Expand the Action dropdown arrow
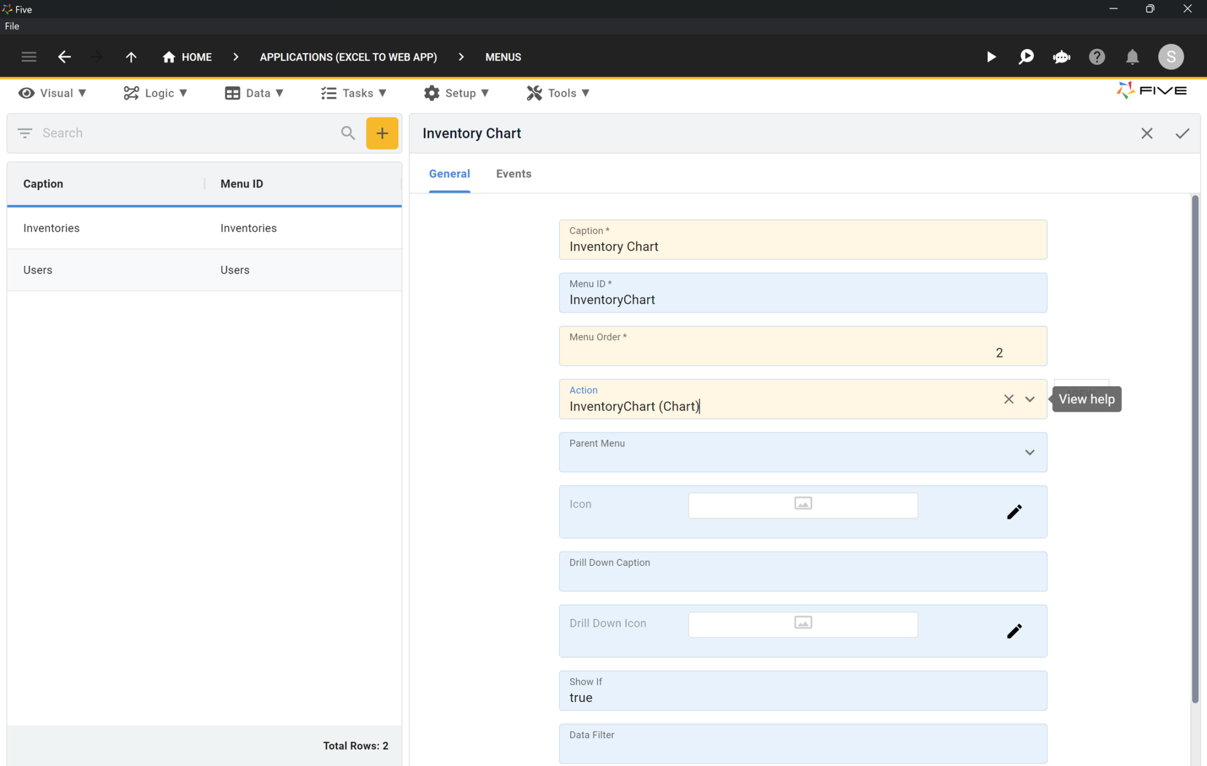This screenshot has width=1207, height=766. click(1030, 399)
